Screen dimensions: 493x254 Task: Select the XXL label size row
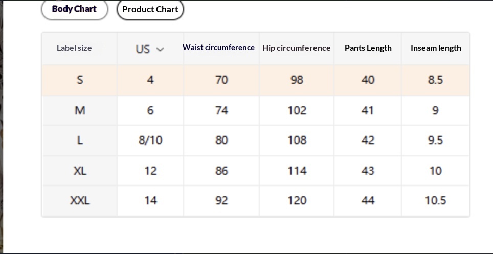coord(80,200)
